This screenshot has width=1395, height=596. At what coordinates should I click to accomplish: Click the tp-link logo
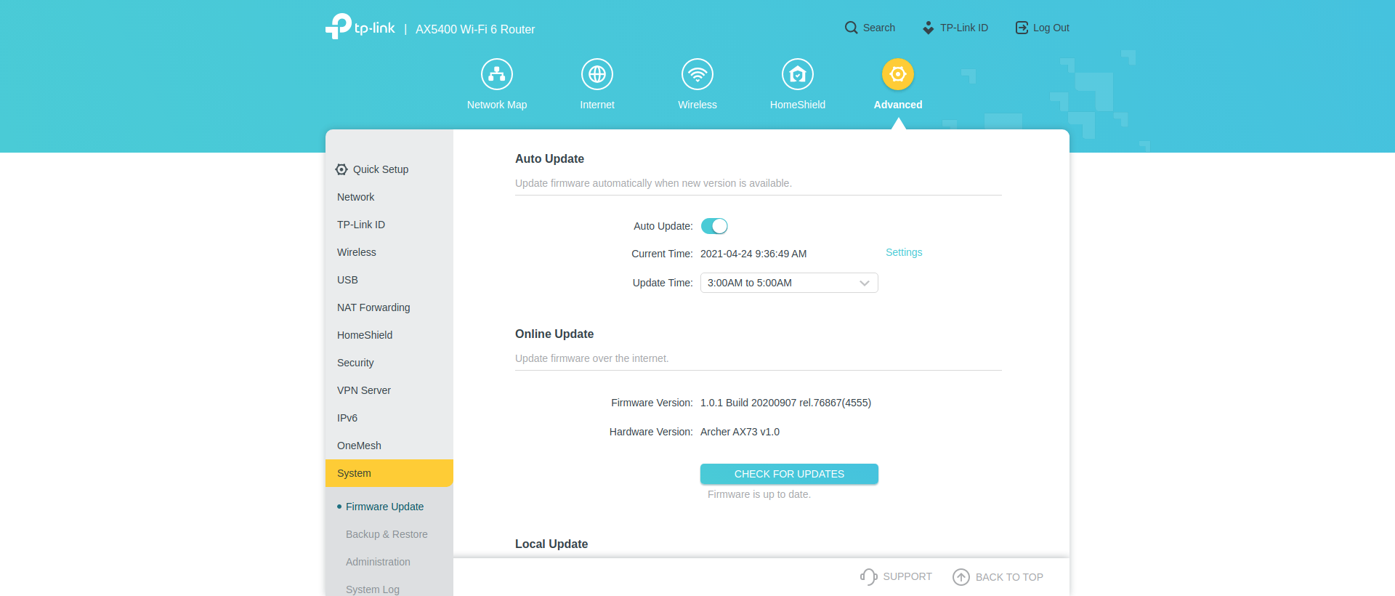click(x=360, y=27)
